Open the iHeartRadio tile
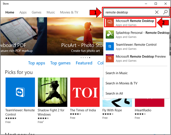171x135 pixels. 149,103
